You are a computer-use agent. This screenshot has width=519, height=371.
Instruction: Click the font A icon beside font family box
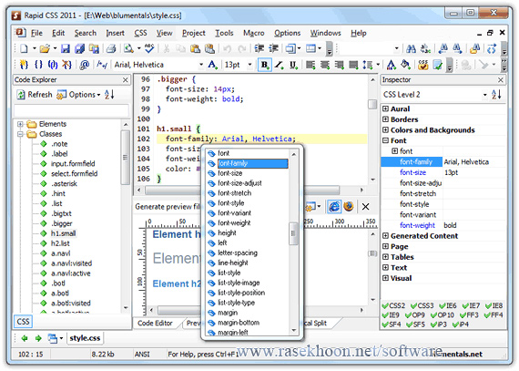212,64
